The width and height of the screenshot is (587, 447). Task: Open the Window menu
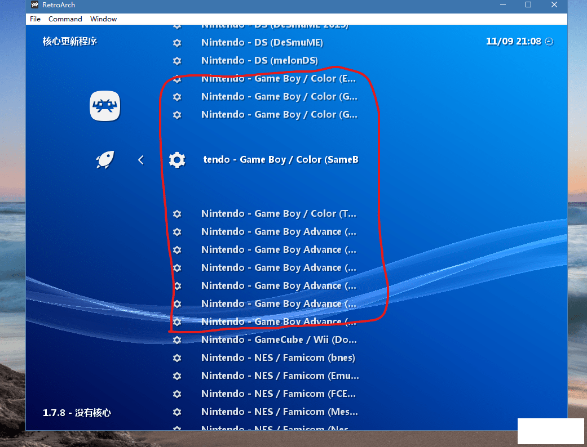point(103,19)
